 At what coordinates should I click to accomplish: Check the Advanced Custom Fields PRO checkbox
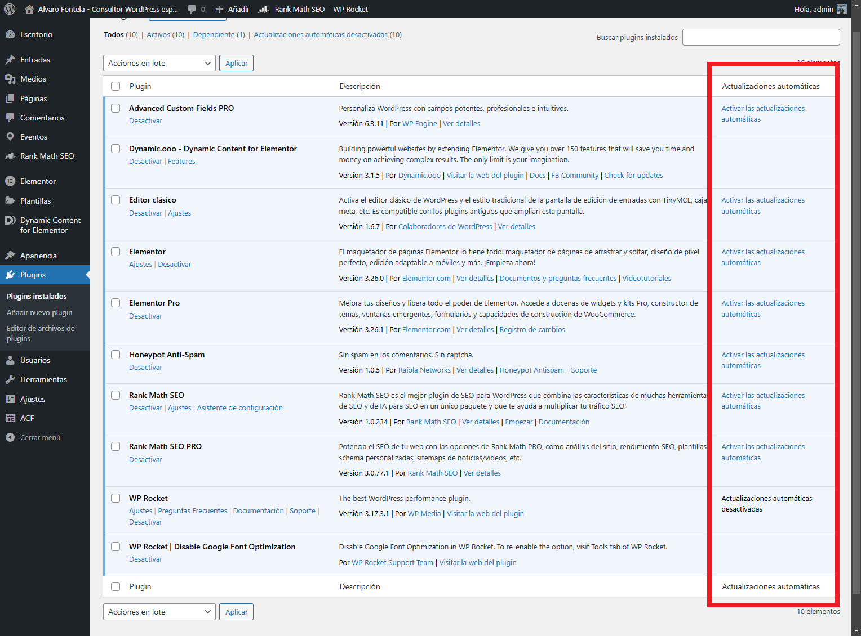click(x=116, y=108)
